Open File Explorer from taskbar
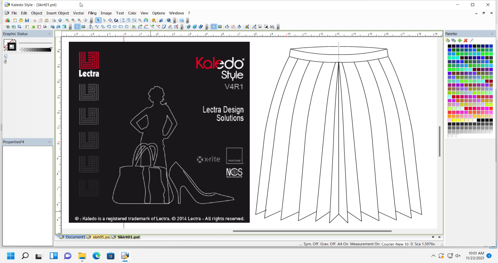498x263 pixels. [x=82, y=256]
